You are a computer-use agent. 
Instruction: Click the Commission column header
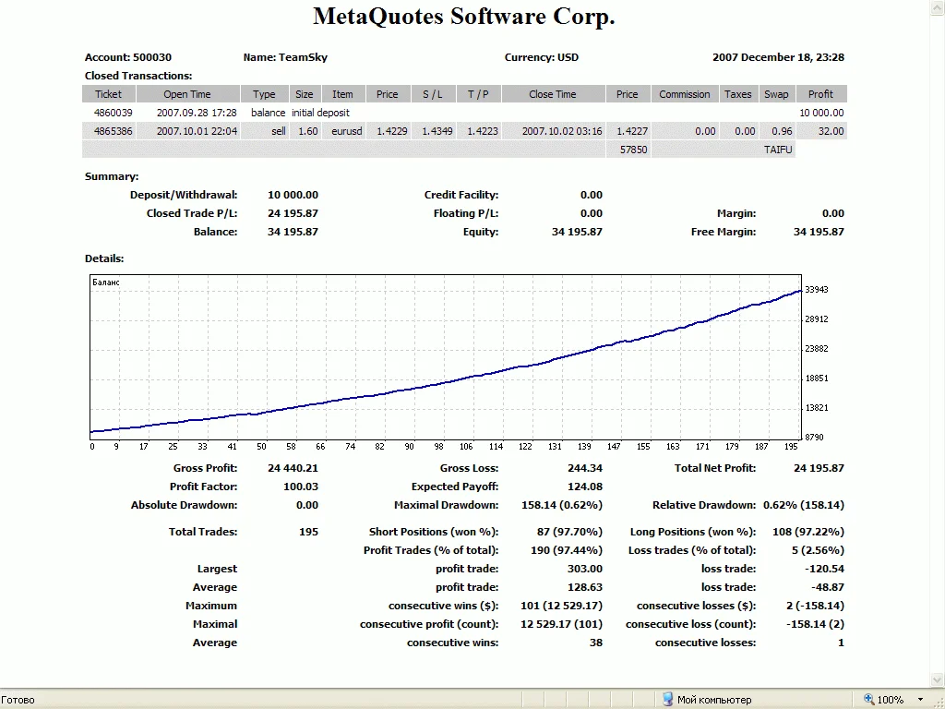click(x=685, y=94)
